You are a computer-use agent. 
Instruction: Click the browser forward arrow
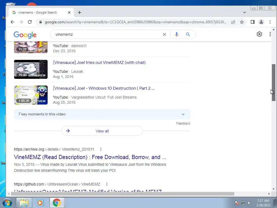(x=21, y=22)
